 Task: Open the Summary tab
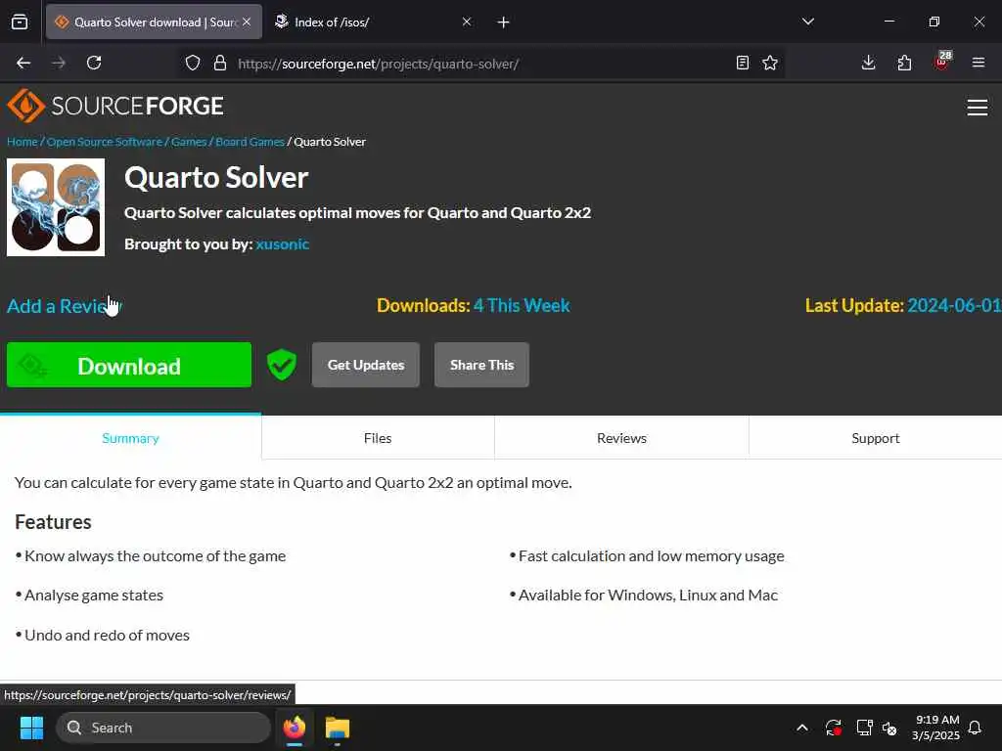(x=130, y=438)
